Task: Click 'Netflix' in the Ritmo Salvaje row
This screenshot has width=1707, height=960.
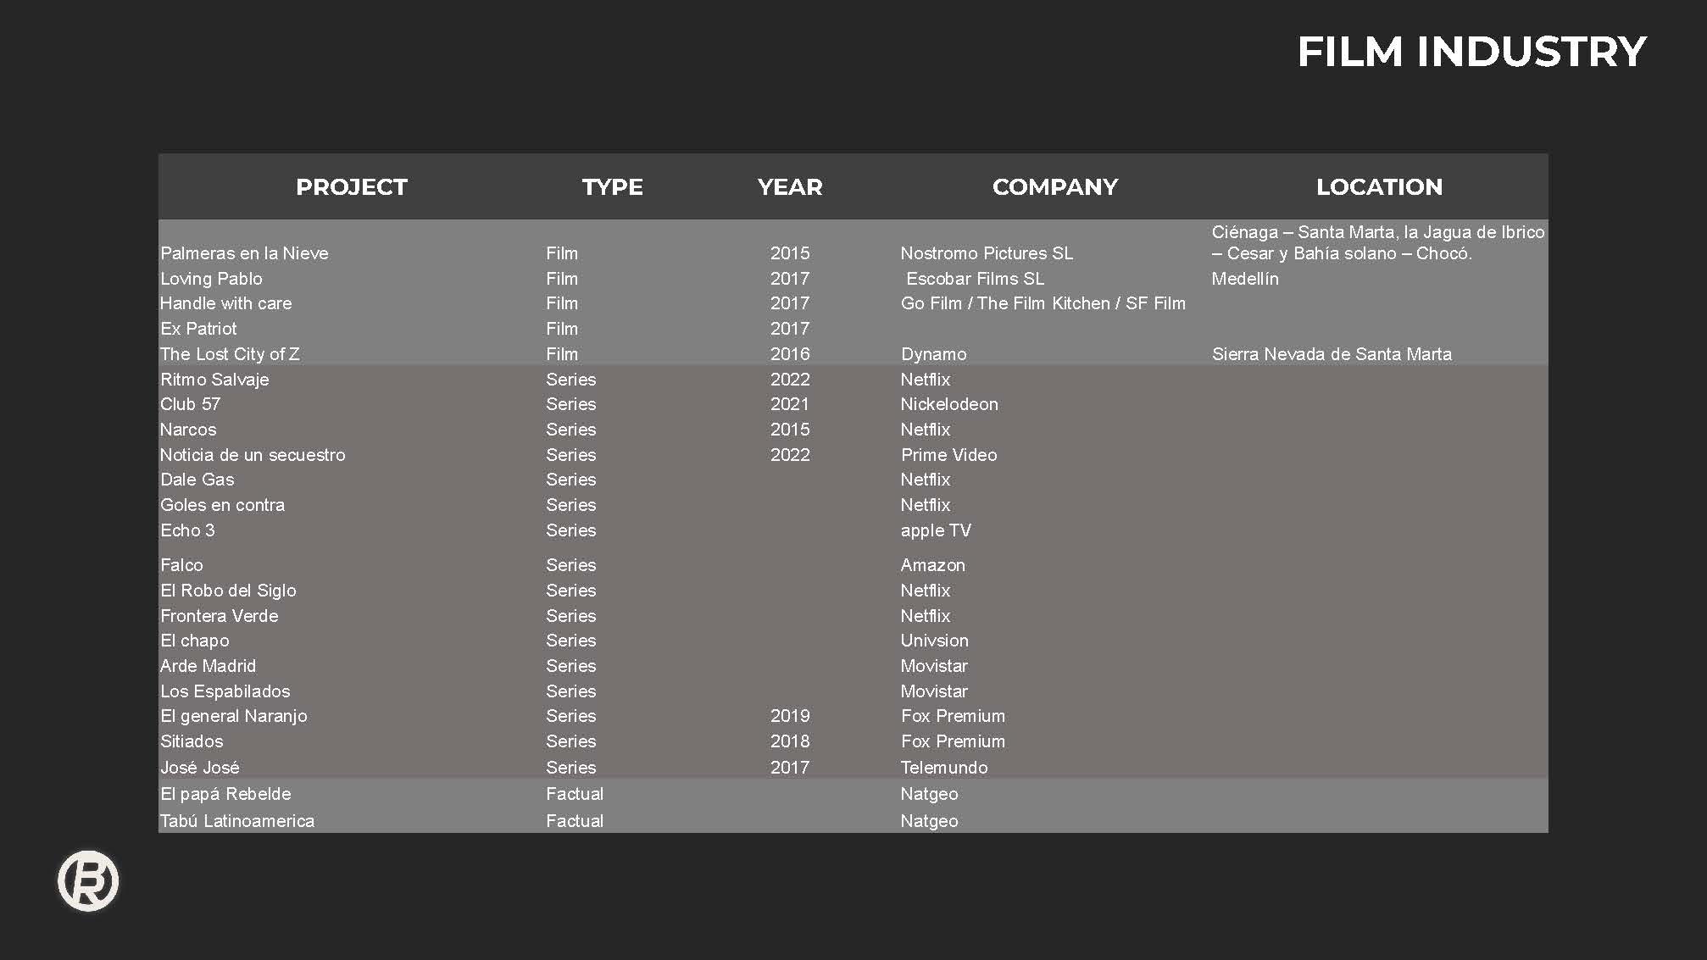Action: [x=925, y=380]
